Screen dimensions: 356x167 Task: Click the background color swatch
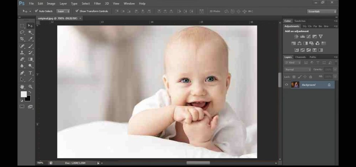(28, 99)
